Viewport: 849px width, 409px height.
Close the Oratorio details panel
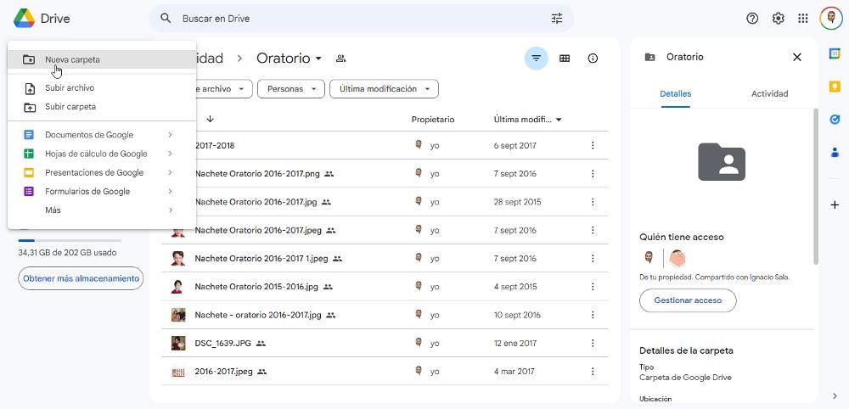[x=797, y=58]
